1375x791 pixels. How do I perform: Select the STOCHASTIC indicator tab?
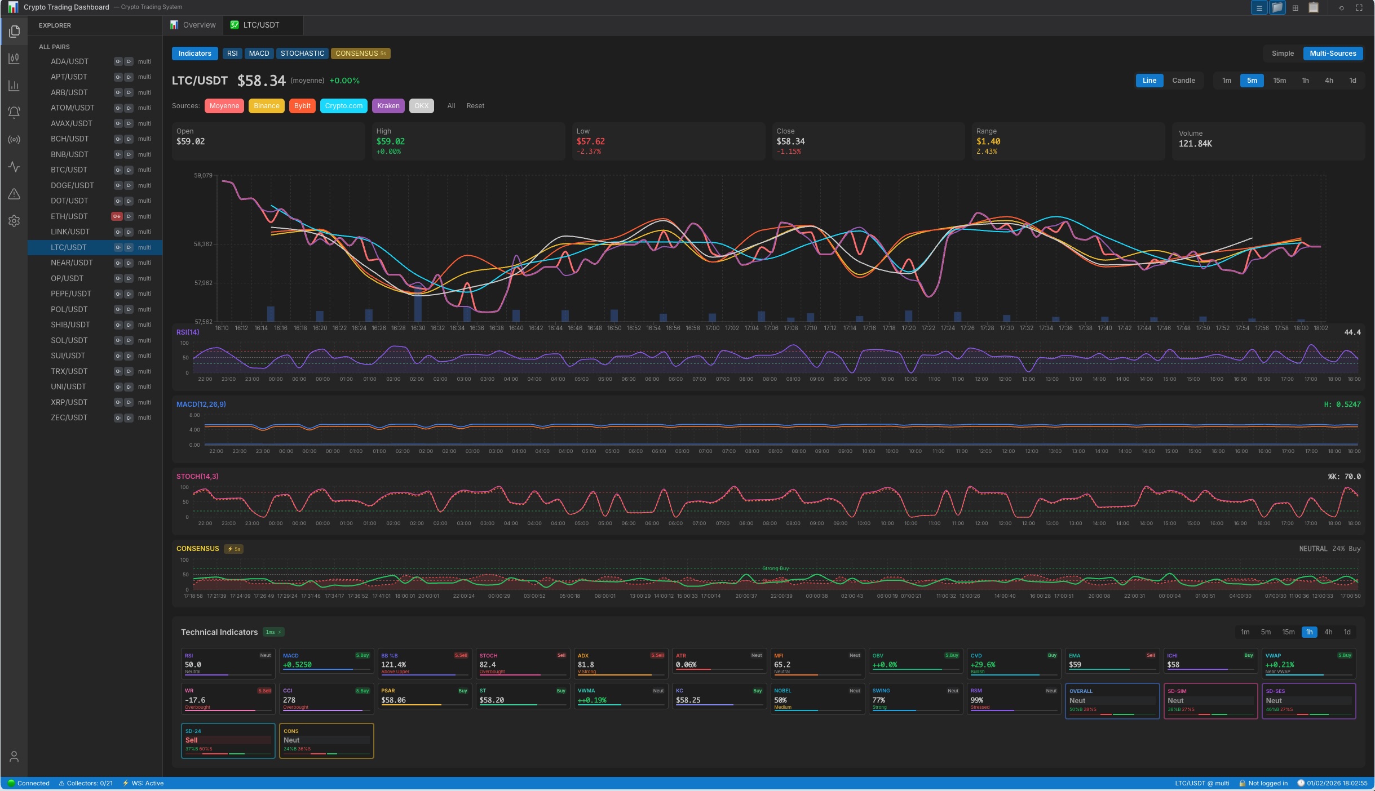pos(302,54)
